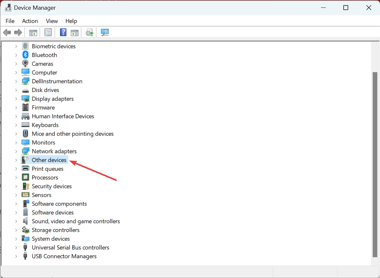Open the Action menu
This screenshot has height=278, width=380.
tap(30, 21)
